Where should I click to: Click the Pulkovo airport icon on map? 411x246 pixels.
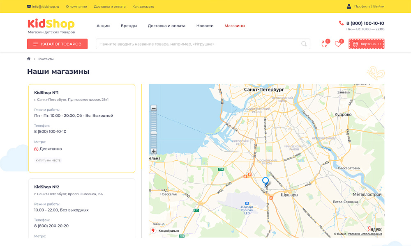247,203
